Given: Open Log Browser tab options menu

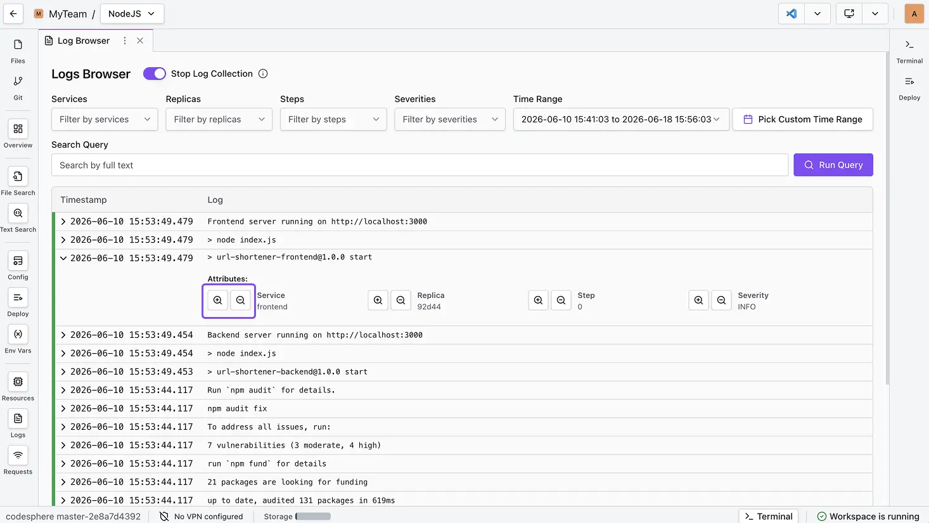Looking at the screenshot, I should pyautogui.click(x=125, y=41).
